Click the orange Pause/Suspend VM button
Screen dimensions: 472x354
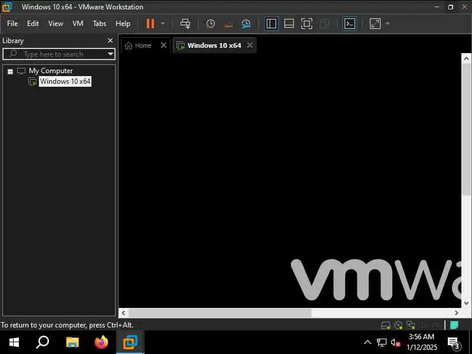pyautogui.click(x=150, y=24)
